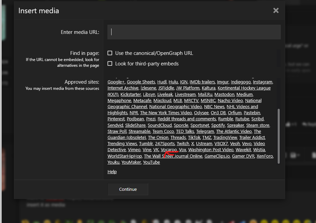Click the JSFiddle link

pos(166,88)
